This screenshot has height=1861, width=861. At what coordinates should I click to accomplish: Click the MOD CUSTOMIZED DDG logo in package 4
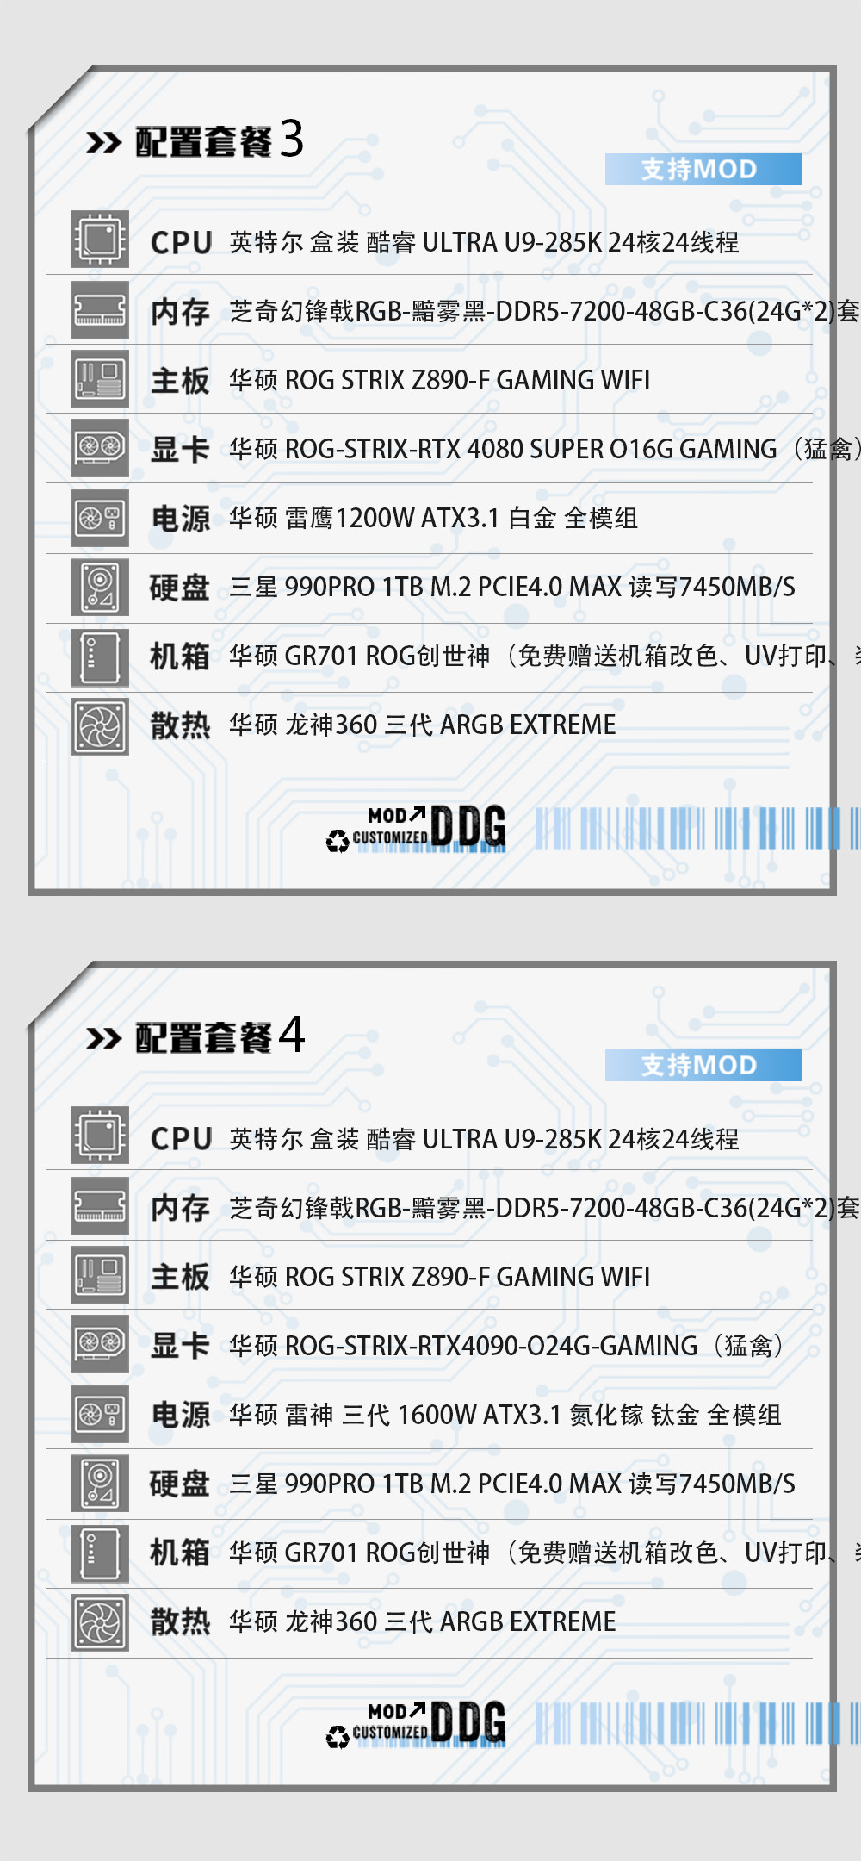click(416, 1724)
